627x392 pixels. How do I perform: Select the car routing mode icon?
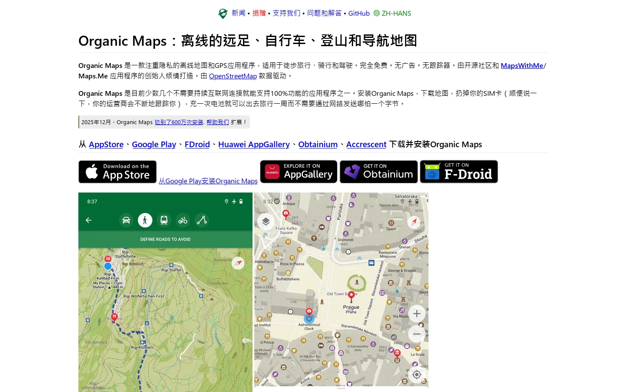[x=126, y=220]
